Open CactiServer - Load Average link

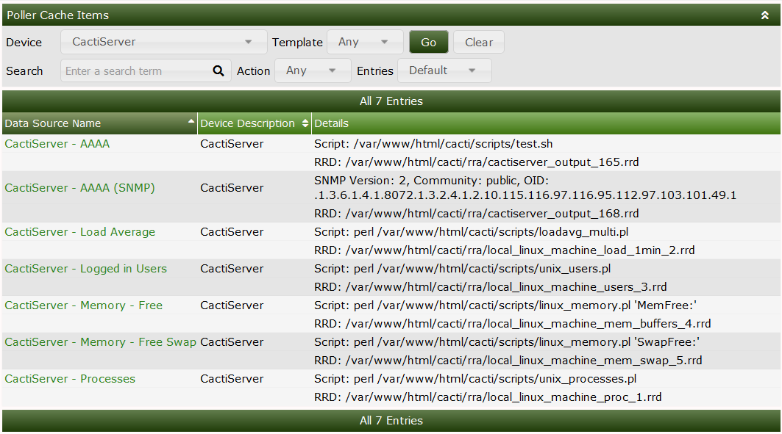[x=80, y=232]
